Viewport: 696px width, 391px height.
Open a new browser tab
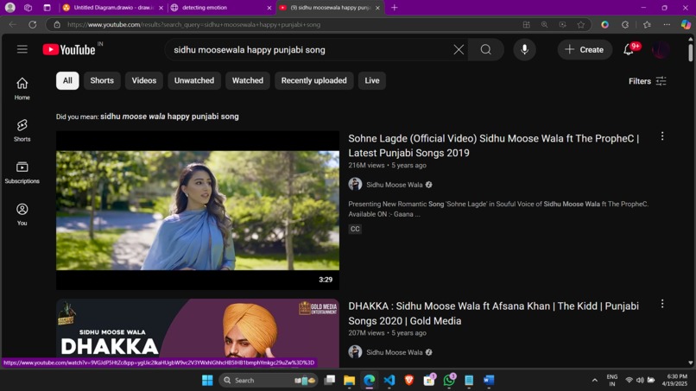pos(394,8)
